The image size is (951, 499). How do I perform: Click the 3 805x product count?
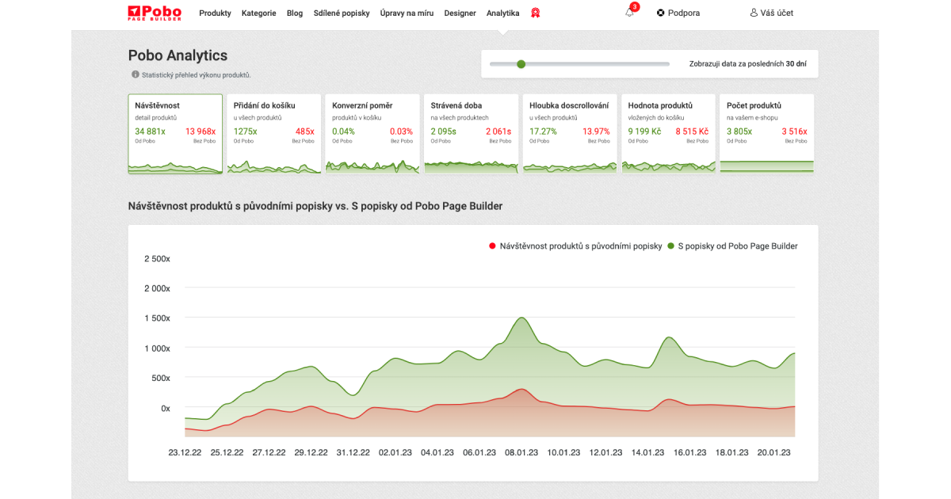point(739,131)
